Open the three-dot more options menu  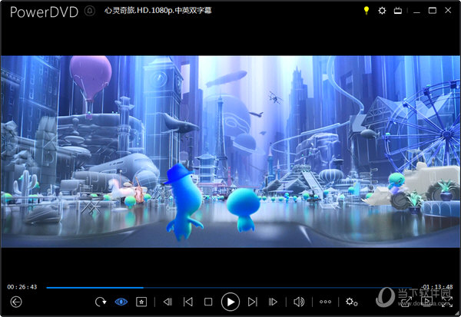(x=325, y=302)
